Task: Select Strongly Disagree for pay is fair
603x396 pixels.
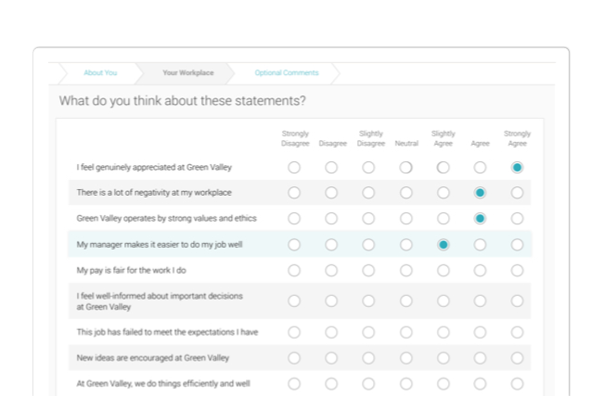Action: click(x=294, y=270)
